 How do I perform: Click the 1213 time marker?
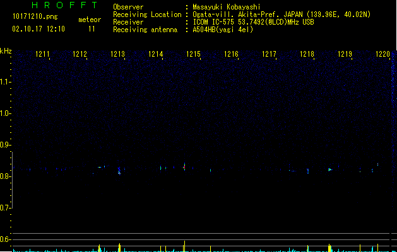point(118,54)
